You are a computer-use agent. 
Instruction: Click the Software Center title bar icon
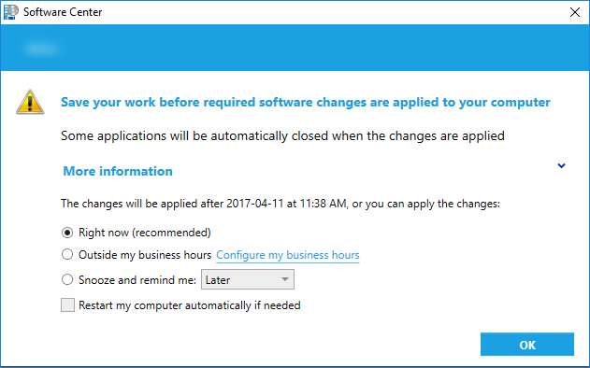pyautogui.click(x=11, y=12)
